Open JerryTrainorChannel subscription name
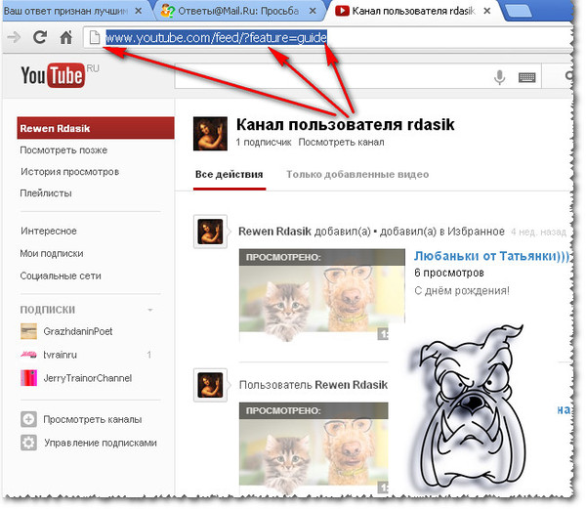Image resolution: width=586 pixels, height=509 pixels. tap(88, 378)
